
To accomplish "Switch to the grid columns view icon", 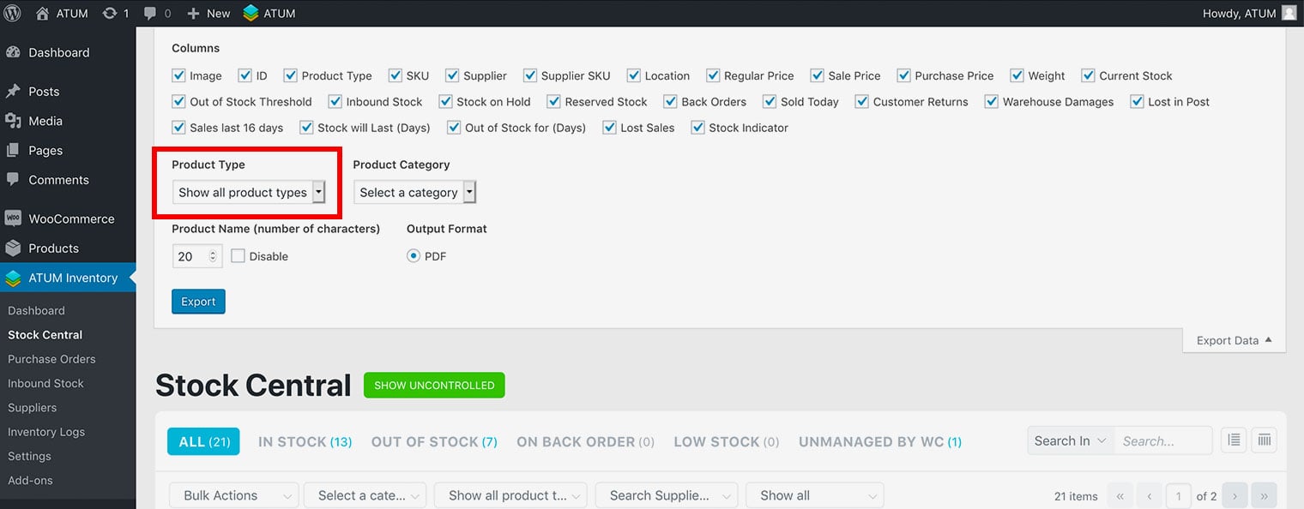I will [1264, 440].
